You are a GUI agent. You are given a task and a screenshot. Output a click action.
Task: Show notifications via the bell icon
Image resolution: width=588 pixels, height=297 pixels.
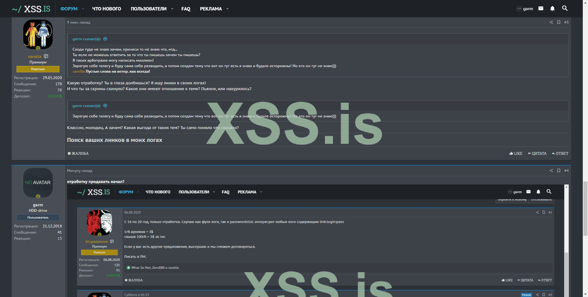click(x=552, y=9)
